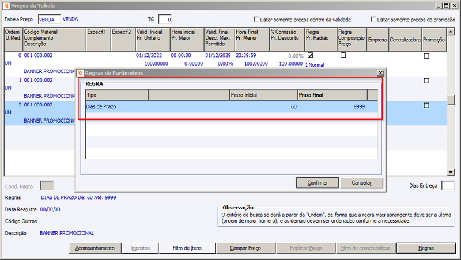Click the Tabela Preço input field
This screenshot has width=461, height=260.
click(49, 20)
